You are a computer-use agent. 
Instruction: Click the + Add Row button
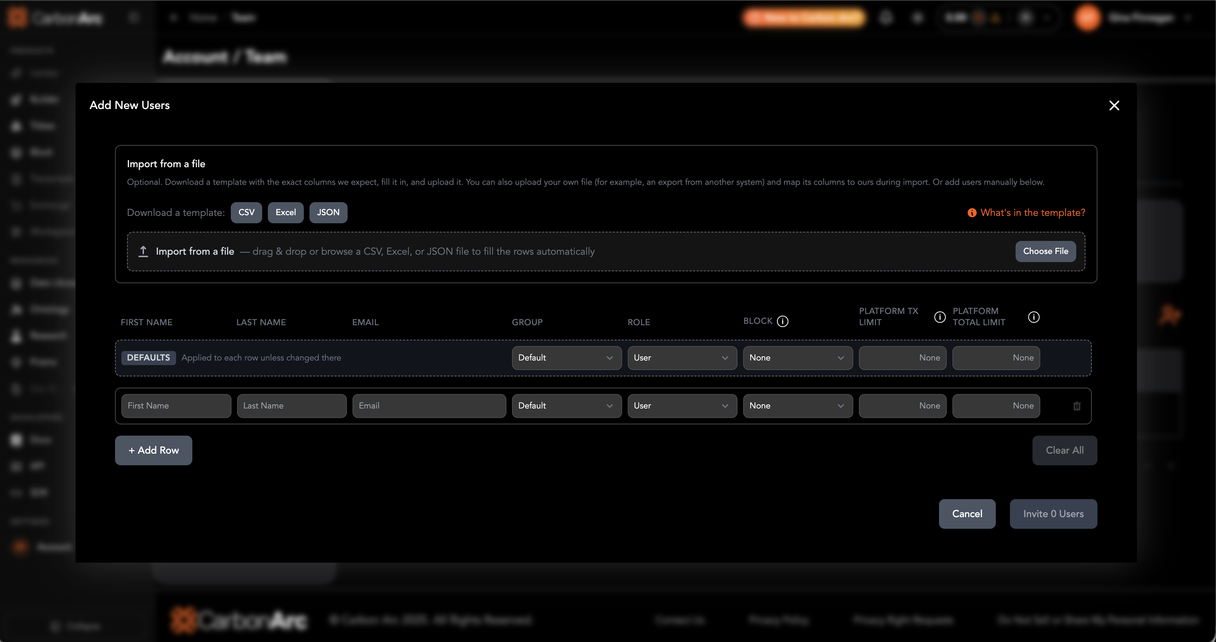(x=153, y=450)
